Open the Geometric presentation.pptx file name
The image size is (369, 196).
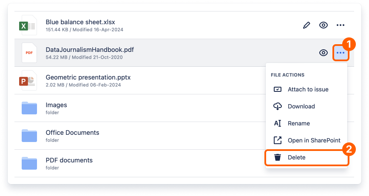(88, 77)
